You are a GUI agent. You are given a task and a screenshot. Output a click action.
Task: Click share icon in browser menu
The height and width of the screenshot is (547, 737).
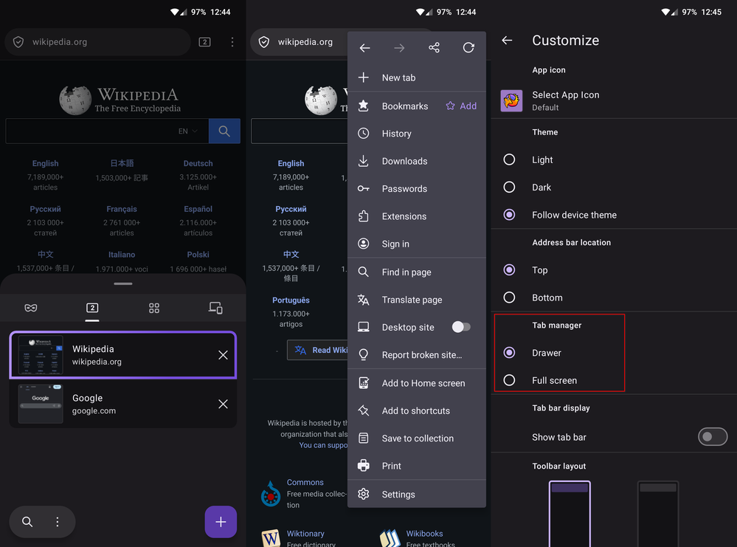pos(434,47)
